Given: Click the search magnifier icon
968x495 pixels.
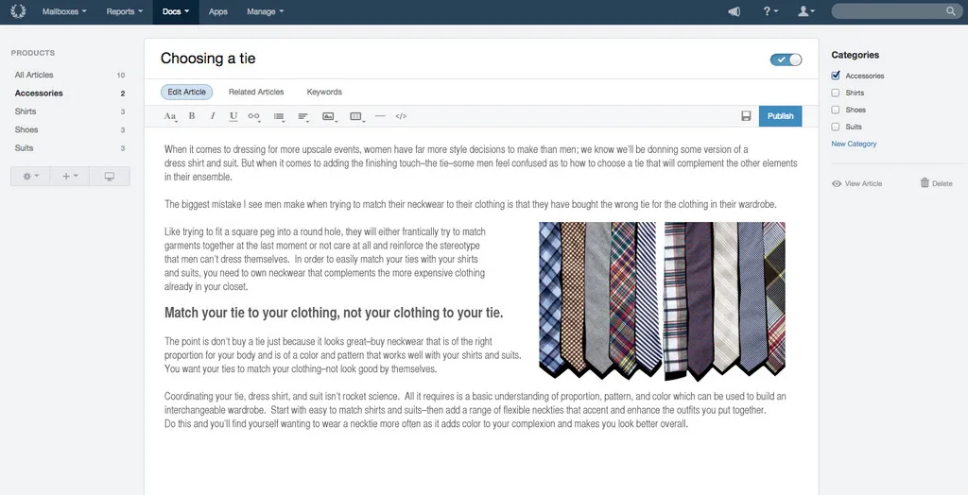Looking at the screenshot, I should [951, 11].
